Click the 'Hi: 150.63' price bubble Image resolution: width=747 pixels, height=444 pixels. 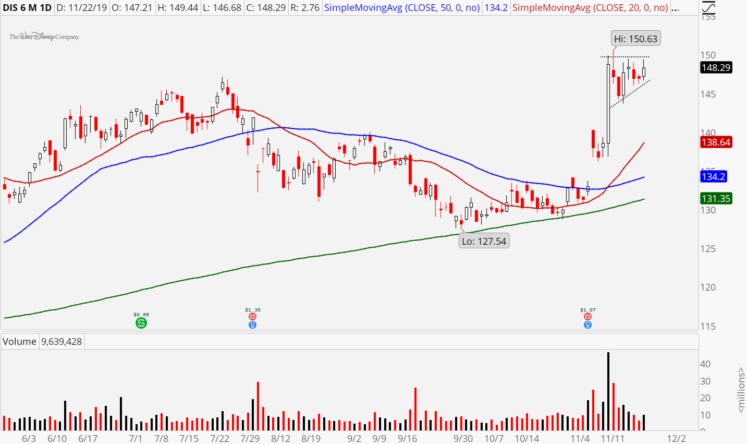tap(635, 39)
